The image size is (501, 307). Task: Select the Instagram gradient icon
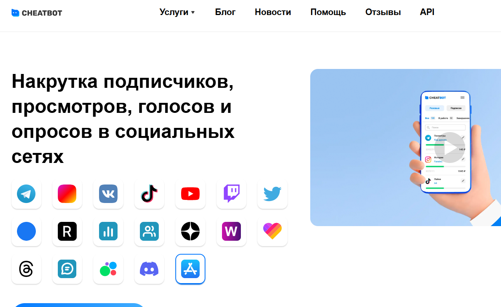pyautogui.click(x=67, y=194)
